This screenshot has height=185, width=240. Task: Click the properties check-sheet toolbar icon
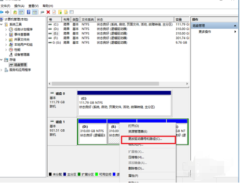point(54,12)
